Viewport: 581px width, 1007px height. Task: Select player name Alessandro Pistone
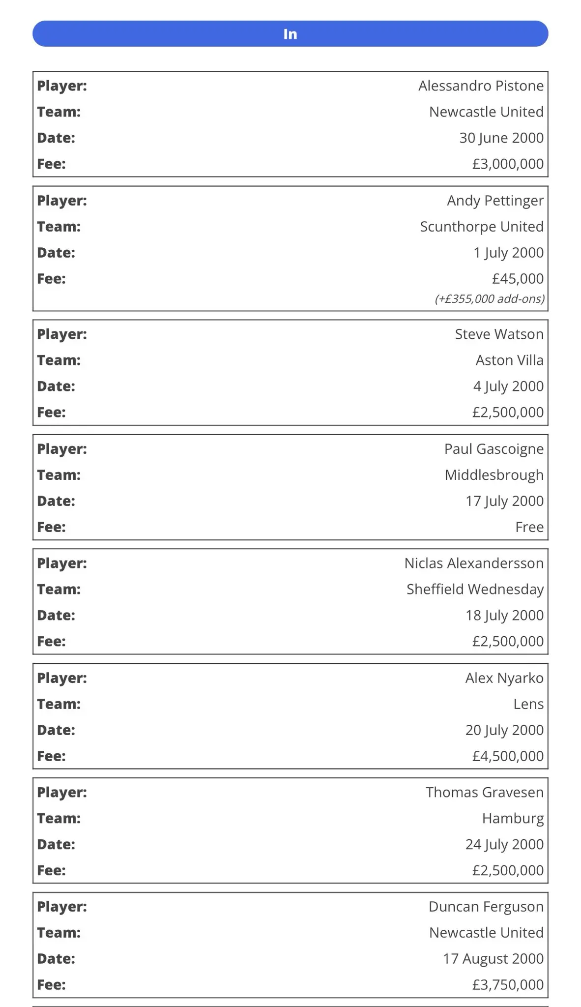click(x=480, y=86)
